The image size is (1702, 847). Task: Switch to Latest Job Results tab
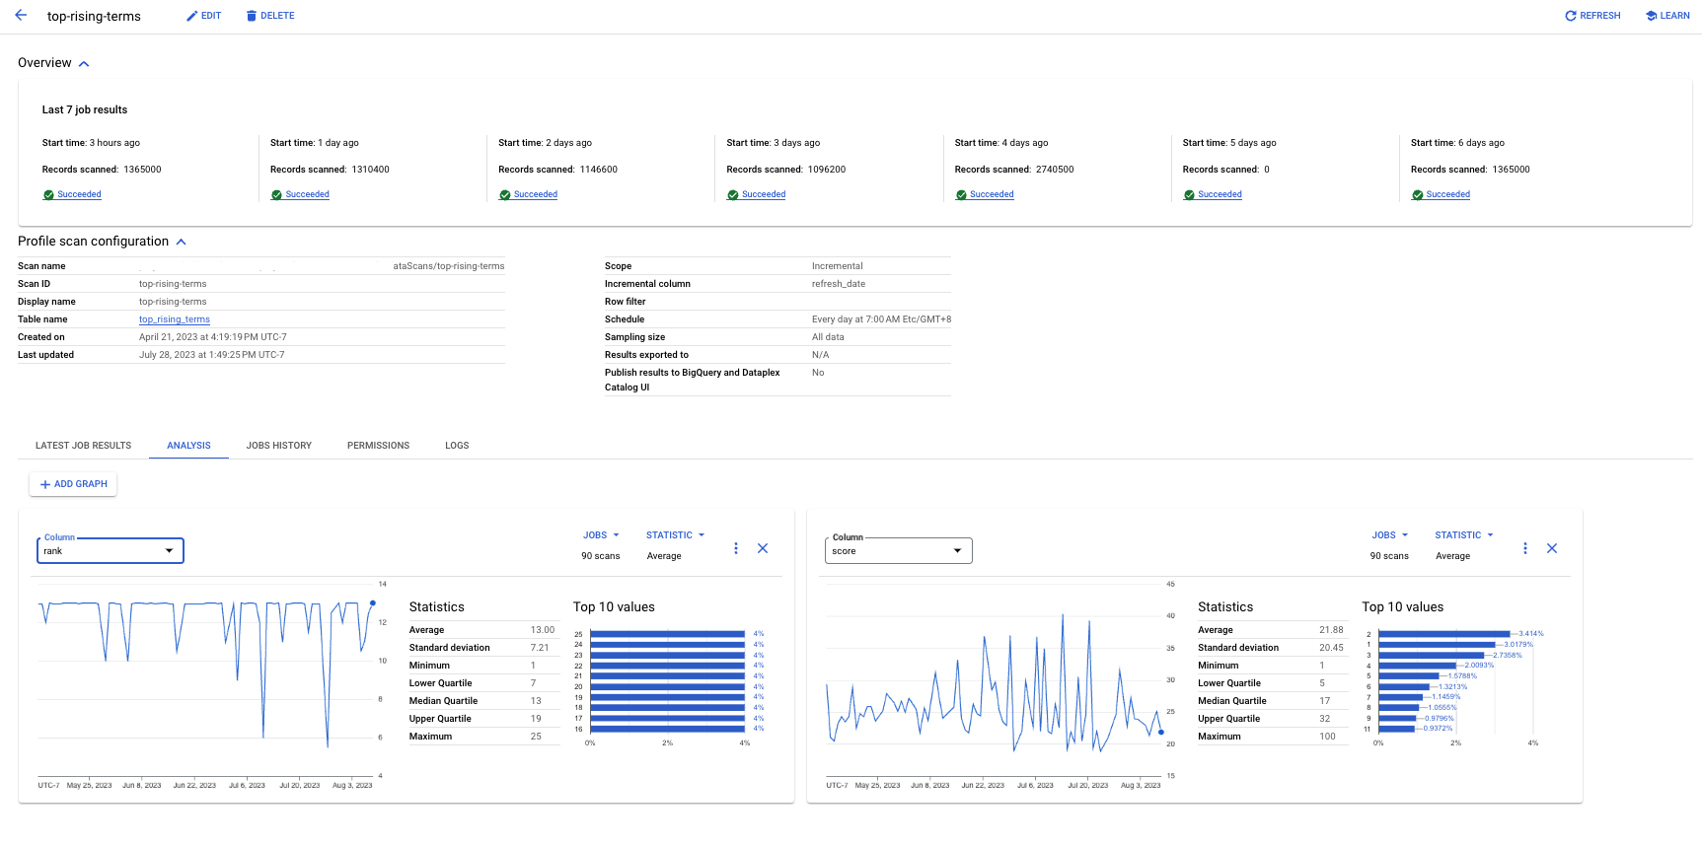click(x=83, y=446)
